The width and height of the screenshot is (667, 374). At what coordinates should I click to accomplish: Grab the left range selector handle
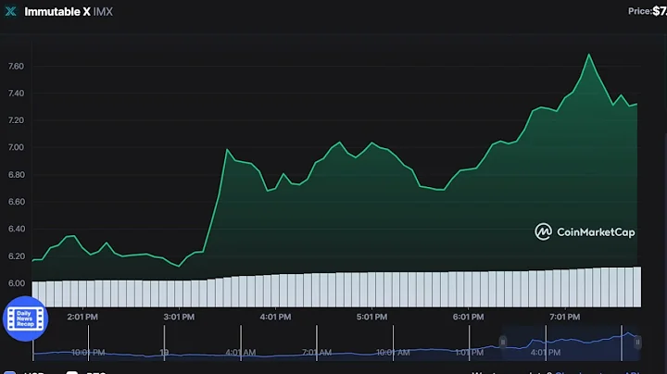(503, 342)
